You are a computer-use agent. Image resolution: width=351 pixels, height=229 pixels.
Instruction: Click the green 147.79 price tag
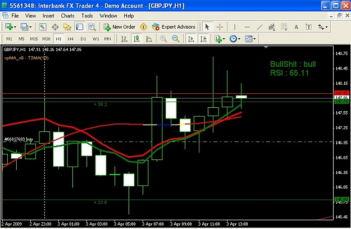341,102
